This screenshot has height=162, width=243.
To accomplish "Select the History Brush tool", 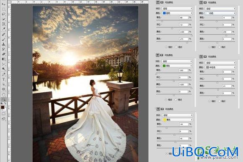I will tap(3, 49).
